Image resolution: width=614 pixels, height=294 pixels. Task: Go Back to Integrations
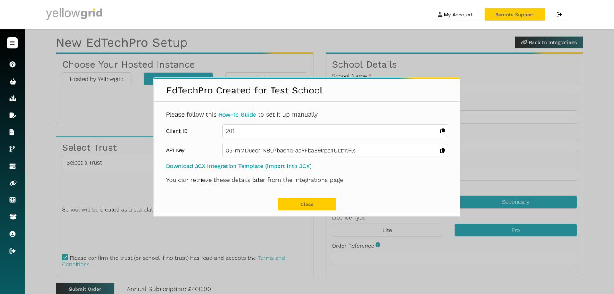tap(549, 43)
